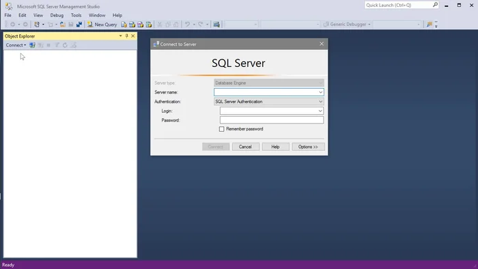Check the Remember password checkbox
This screenshot has width=478, height=269.
(x=222, y=129)
